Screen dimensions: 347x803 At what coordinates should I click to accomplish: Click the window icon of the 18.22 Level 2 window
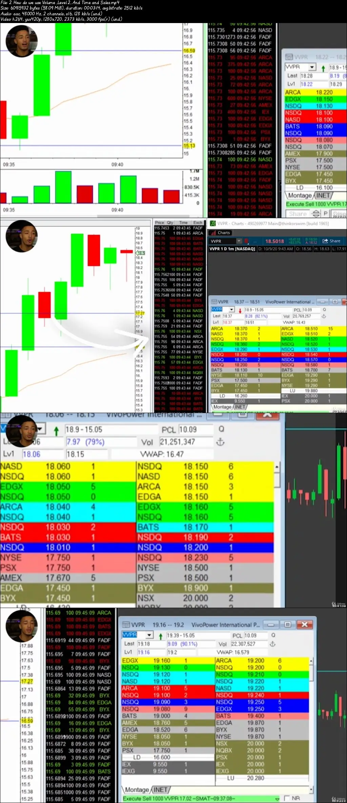click(289, 57)
